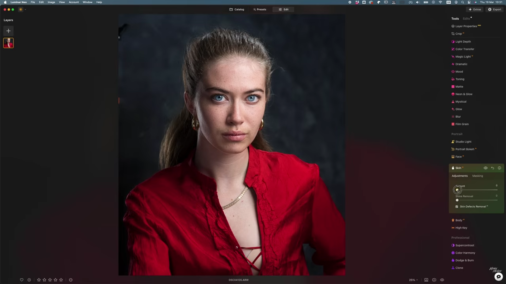Open Layer Properties tool
Viewport: 506px width, 284px height.
tap(466, 26)
